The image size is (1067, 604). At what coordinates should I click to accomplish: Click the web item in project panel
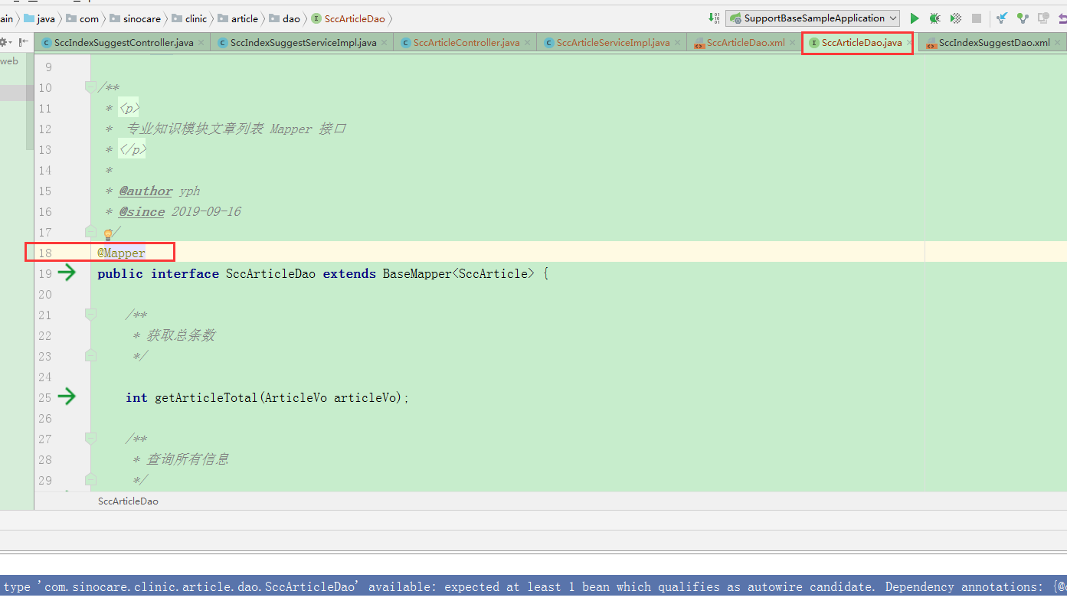click(9, 61)
